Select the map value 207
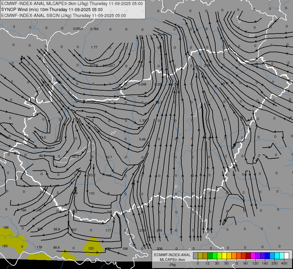 74,230
